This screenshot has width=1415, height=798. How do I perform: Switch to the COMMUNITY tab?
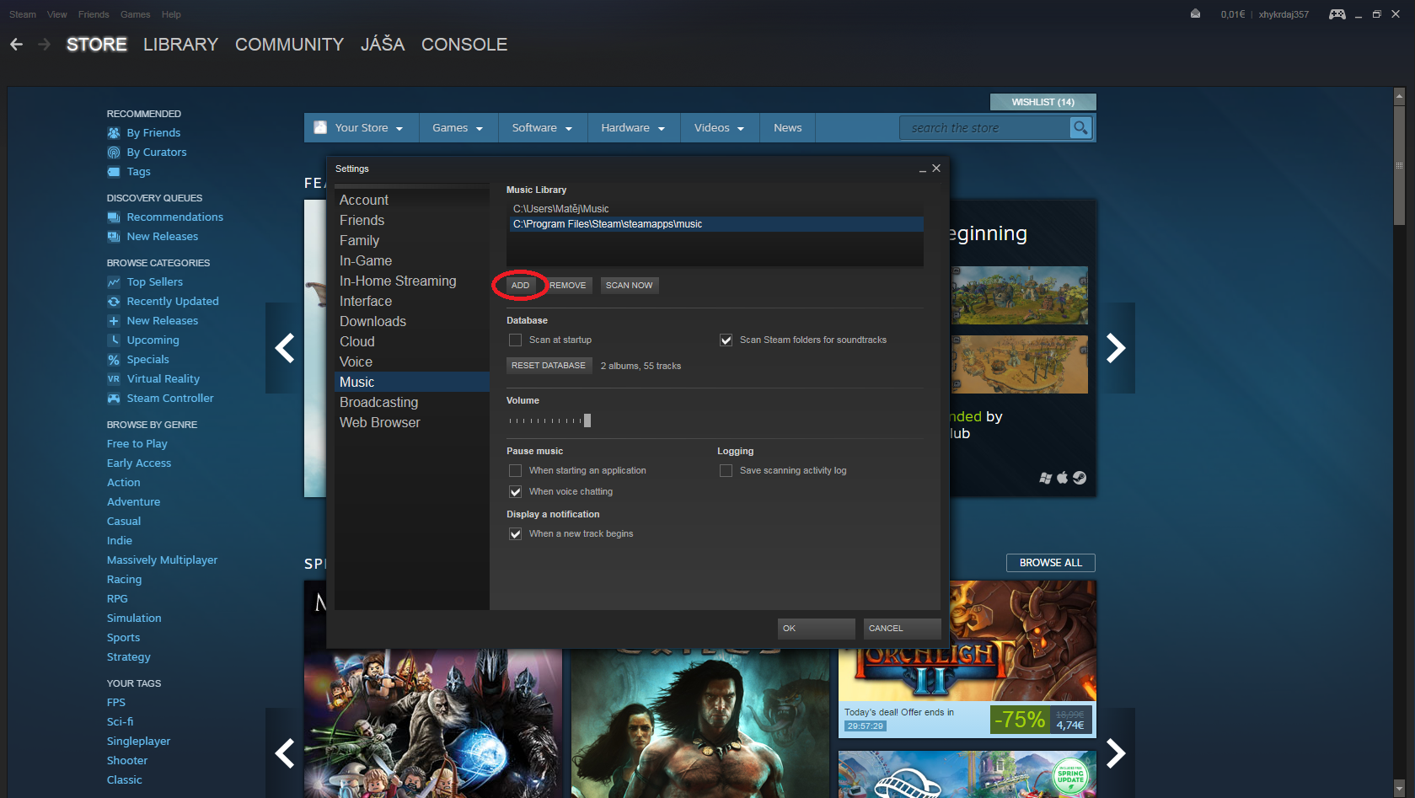coord(289,45)
